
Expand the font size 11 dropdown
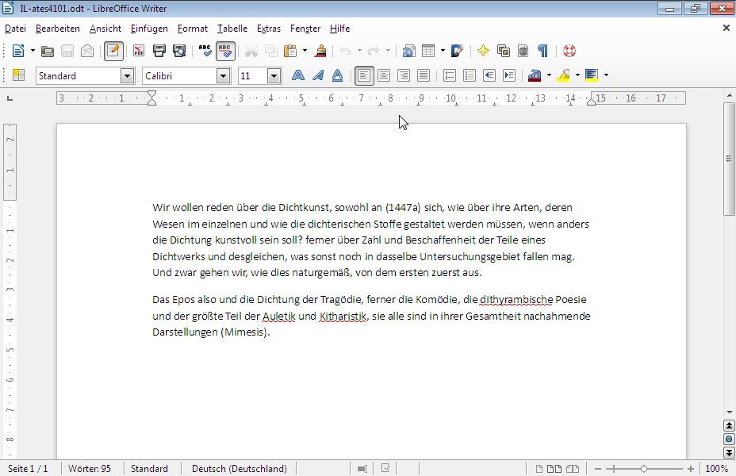274,75
